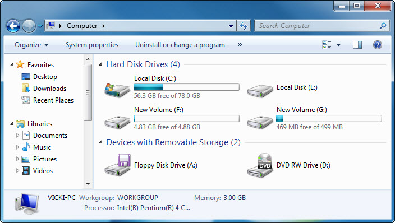
Task: Select the DVD RW Drive (D:) icon
Action: pyautogui.click(x=260, y=165)
